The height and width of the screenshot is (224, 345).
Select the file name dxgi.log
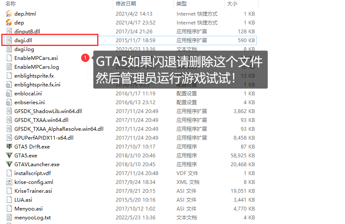tap(24, 49)
